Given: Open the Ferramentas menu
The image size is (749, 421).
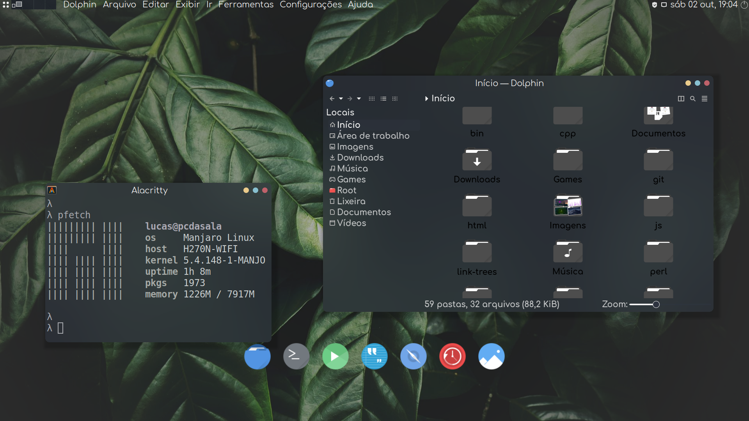Looking at the screenshot, I should click(246, 5).
